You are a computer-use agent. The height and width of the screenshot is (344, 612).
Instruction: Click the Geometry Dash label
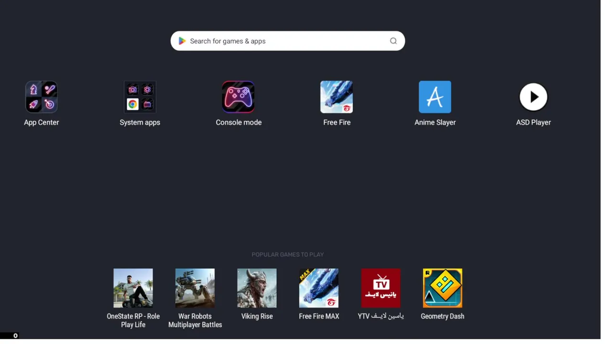point(443,316)
